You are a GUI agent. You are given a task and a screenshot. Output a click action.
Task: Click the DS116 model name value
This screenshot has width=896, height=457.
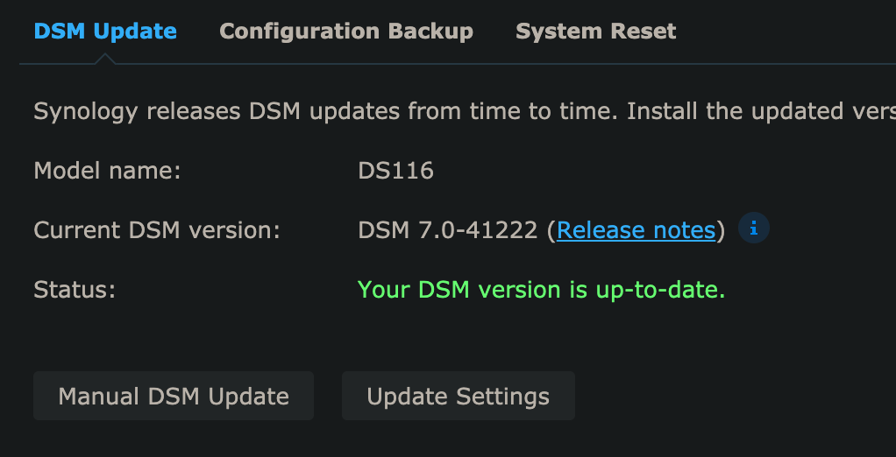point(396,171)
